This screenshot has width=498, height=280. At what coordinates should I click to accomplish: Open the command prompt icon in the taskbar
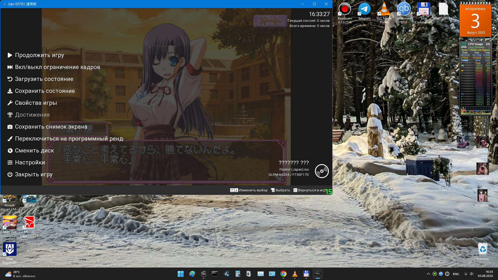tap(215, 274)
